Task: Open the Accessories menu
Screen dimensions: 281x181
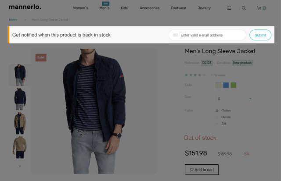Action: coord(150,8)
